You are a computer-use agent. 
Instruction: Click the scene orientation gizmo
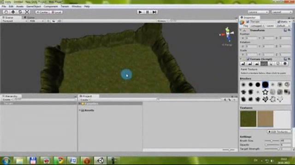[x=227, y=34]
